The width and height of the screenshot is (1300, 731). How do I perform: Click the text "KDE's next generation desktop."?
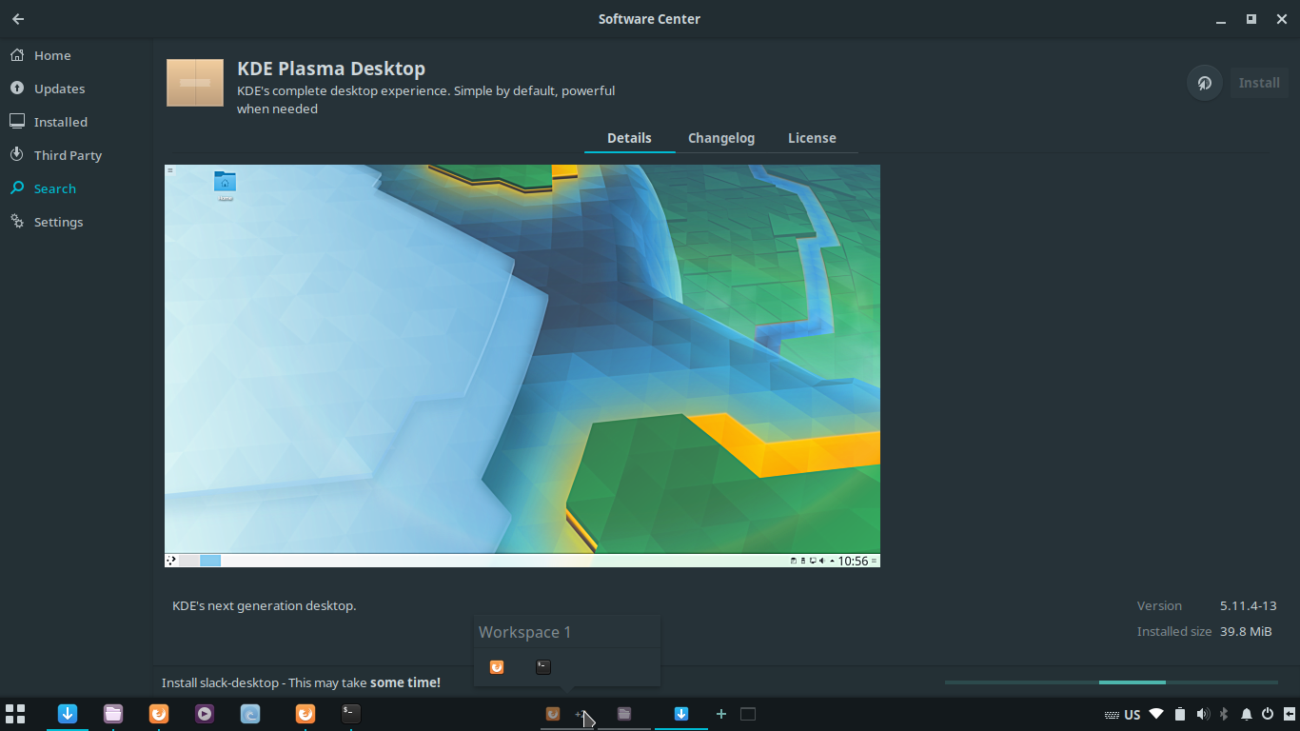(265, 605)
